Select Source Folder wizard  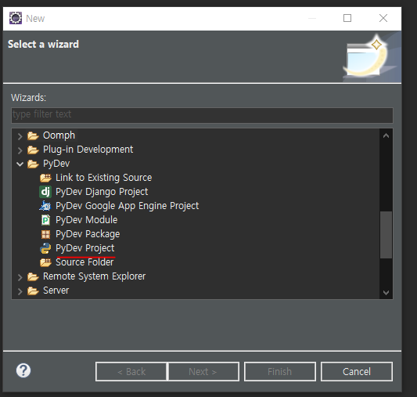click(84, 262)
